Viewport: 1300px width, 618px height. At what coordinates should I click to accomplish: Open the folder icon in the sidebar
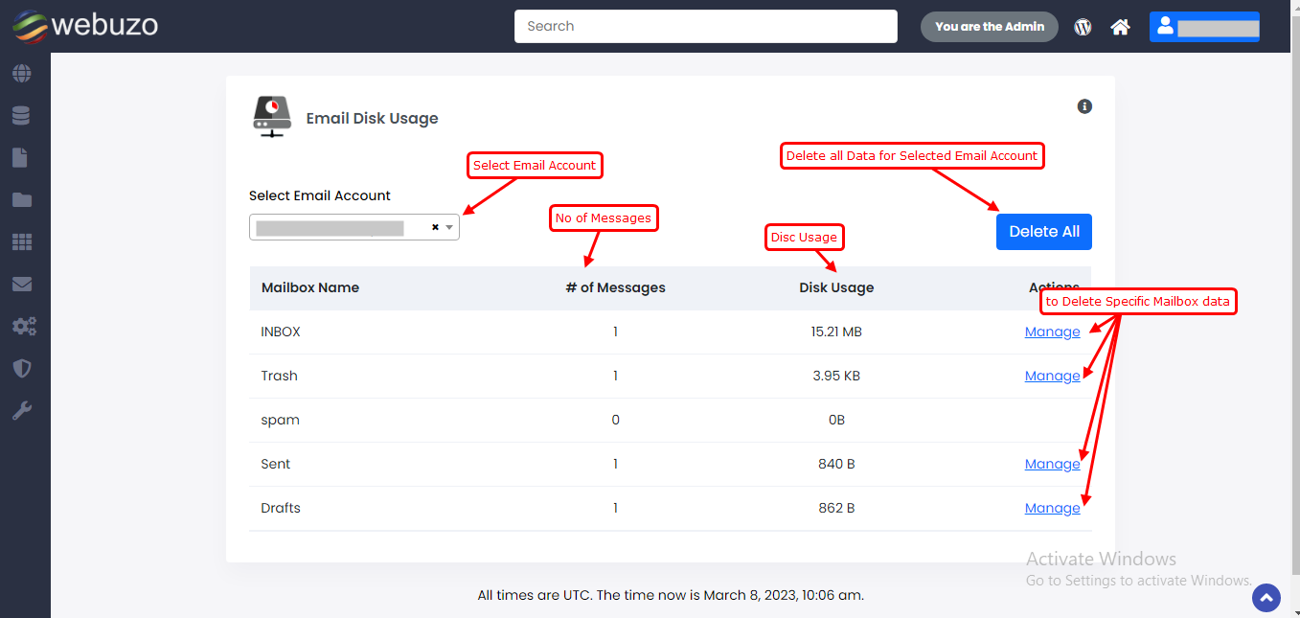[21, 200]
